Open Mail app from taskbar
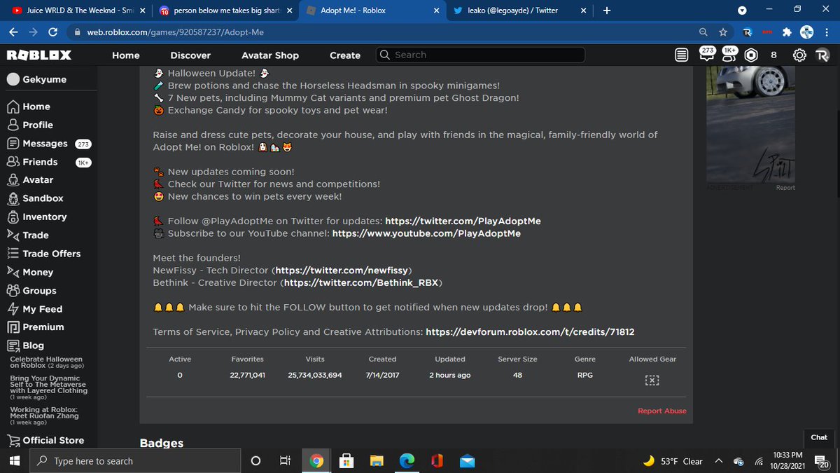This screenshot has width=840, height=473. click(x=468, y=460)
